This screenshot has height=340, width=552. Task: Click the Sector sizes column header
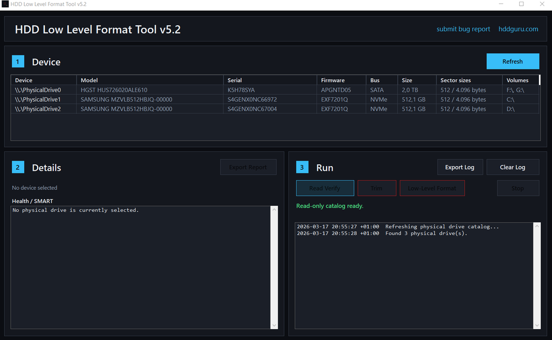(x=470, y=80)
